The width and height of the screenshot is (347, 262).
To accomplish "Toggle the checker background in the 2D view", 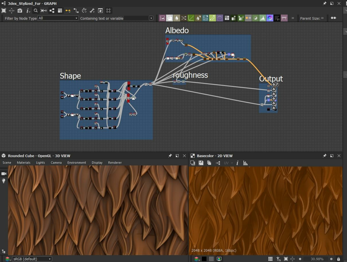I will click(x=211, y=259).
